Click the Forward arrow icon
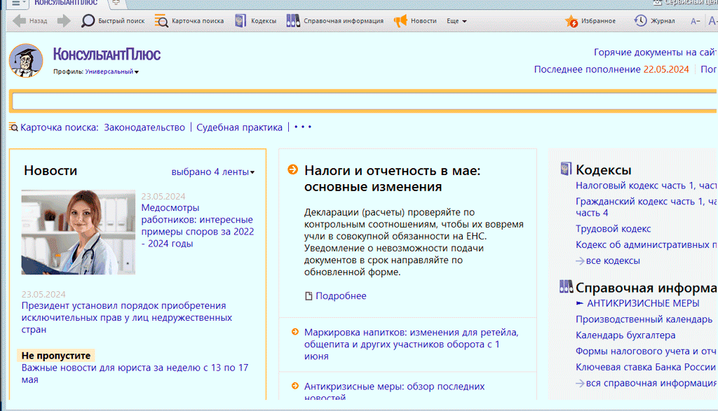This screenshot has width=718, height=411. click(64, 21)
